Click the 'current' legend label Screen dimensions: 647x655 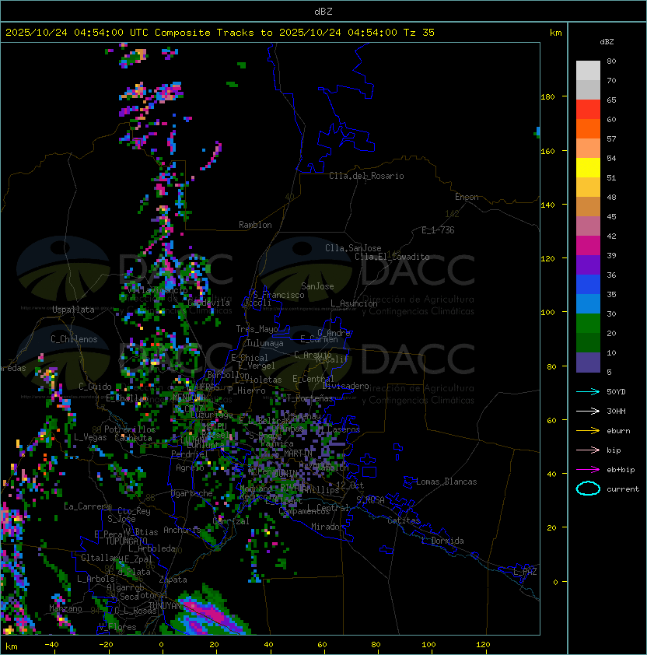(x=623, y=489)
